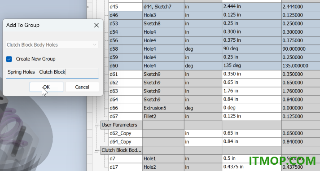Edit the 0 deg equation cell

click(x=252, y=108)
